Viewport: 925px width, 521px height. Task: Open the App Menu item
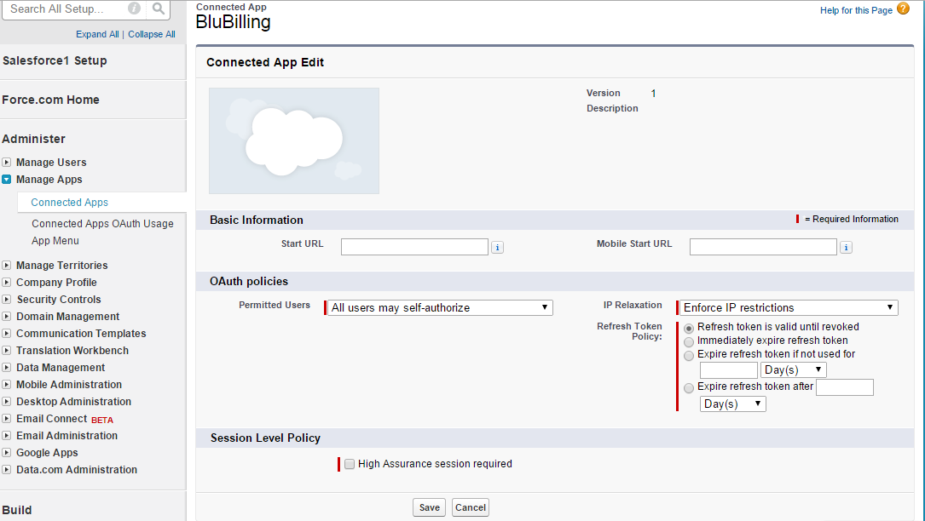pyautogui.click(x=55, y=241)
